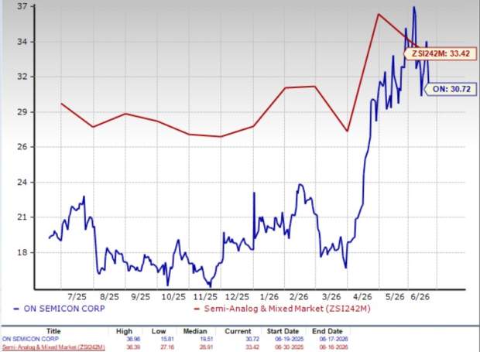The height and width of the screenshot is (352, 480).
Task: Click the 06-17-2026 end date
Action: (334, 339)
